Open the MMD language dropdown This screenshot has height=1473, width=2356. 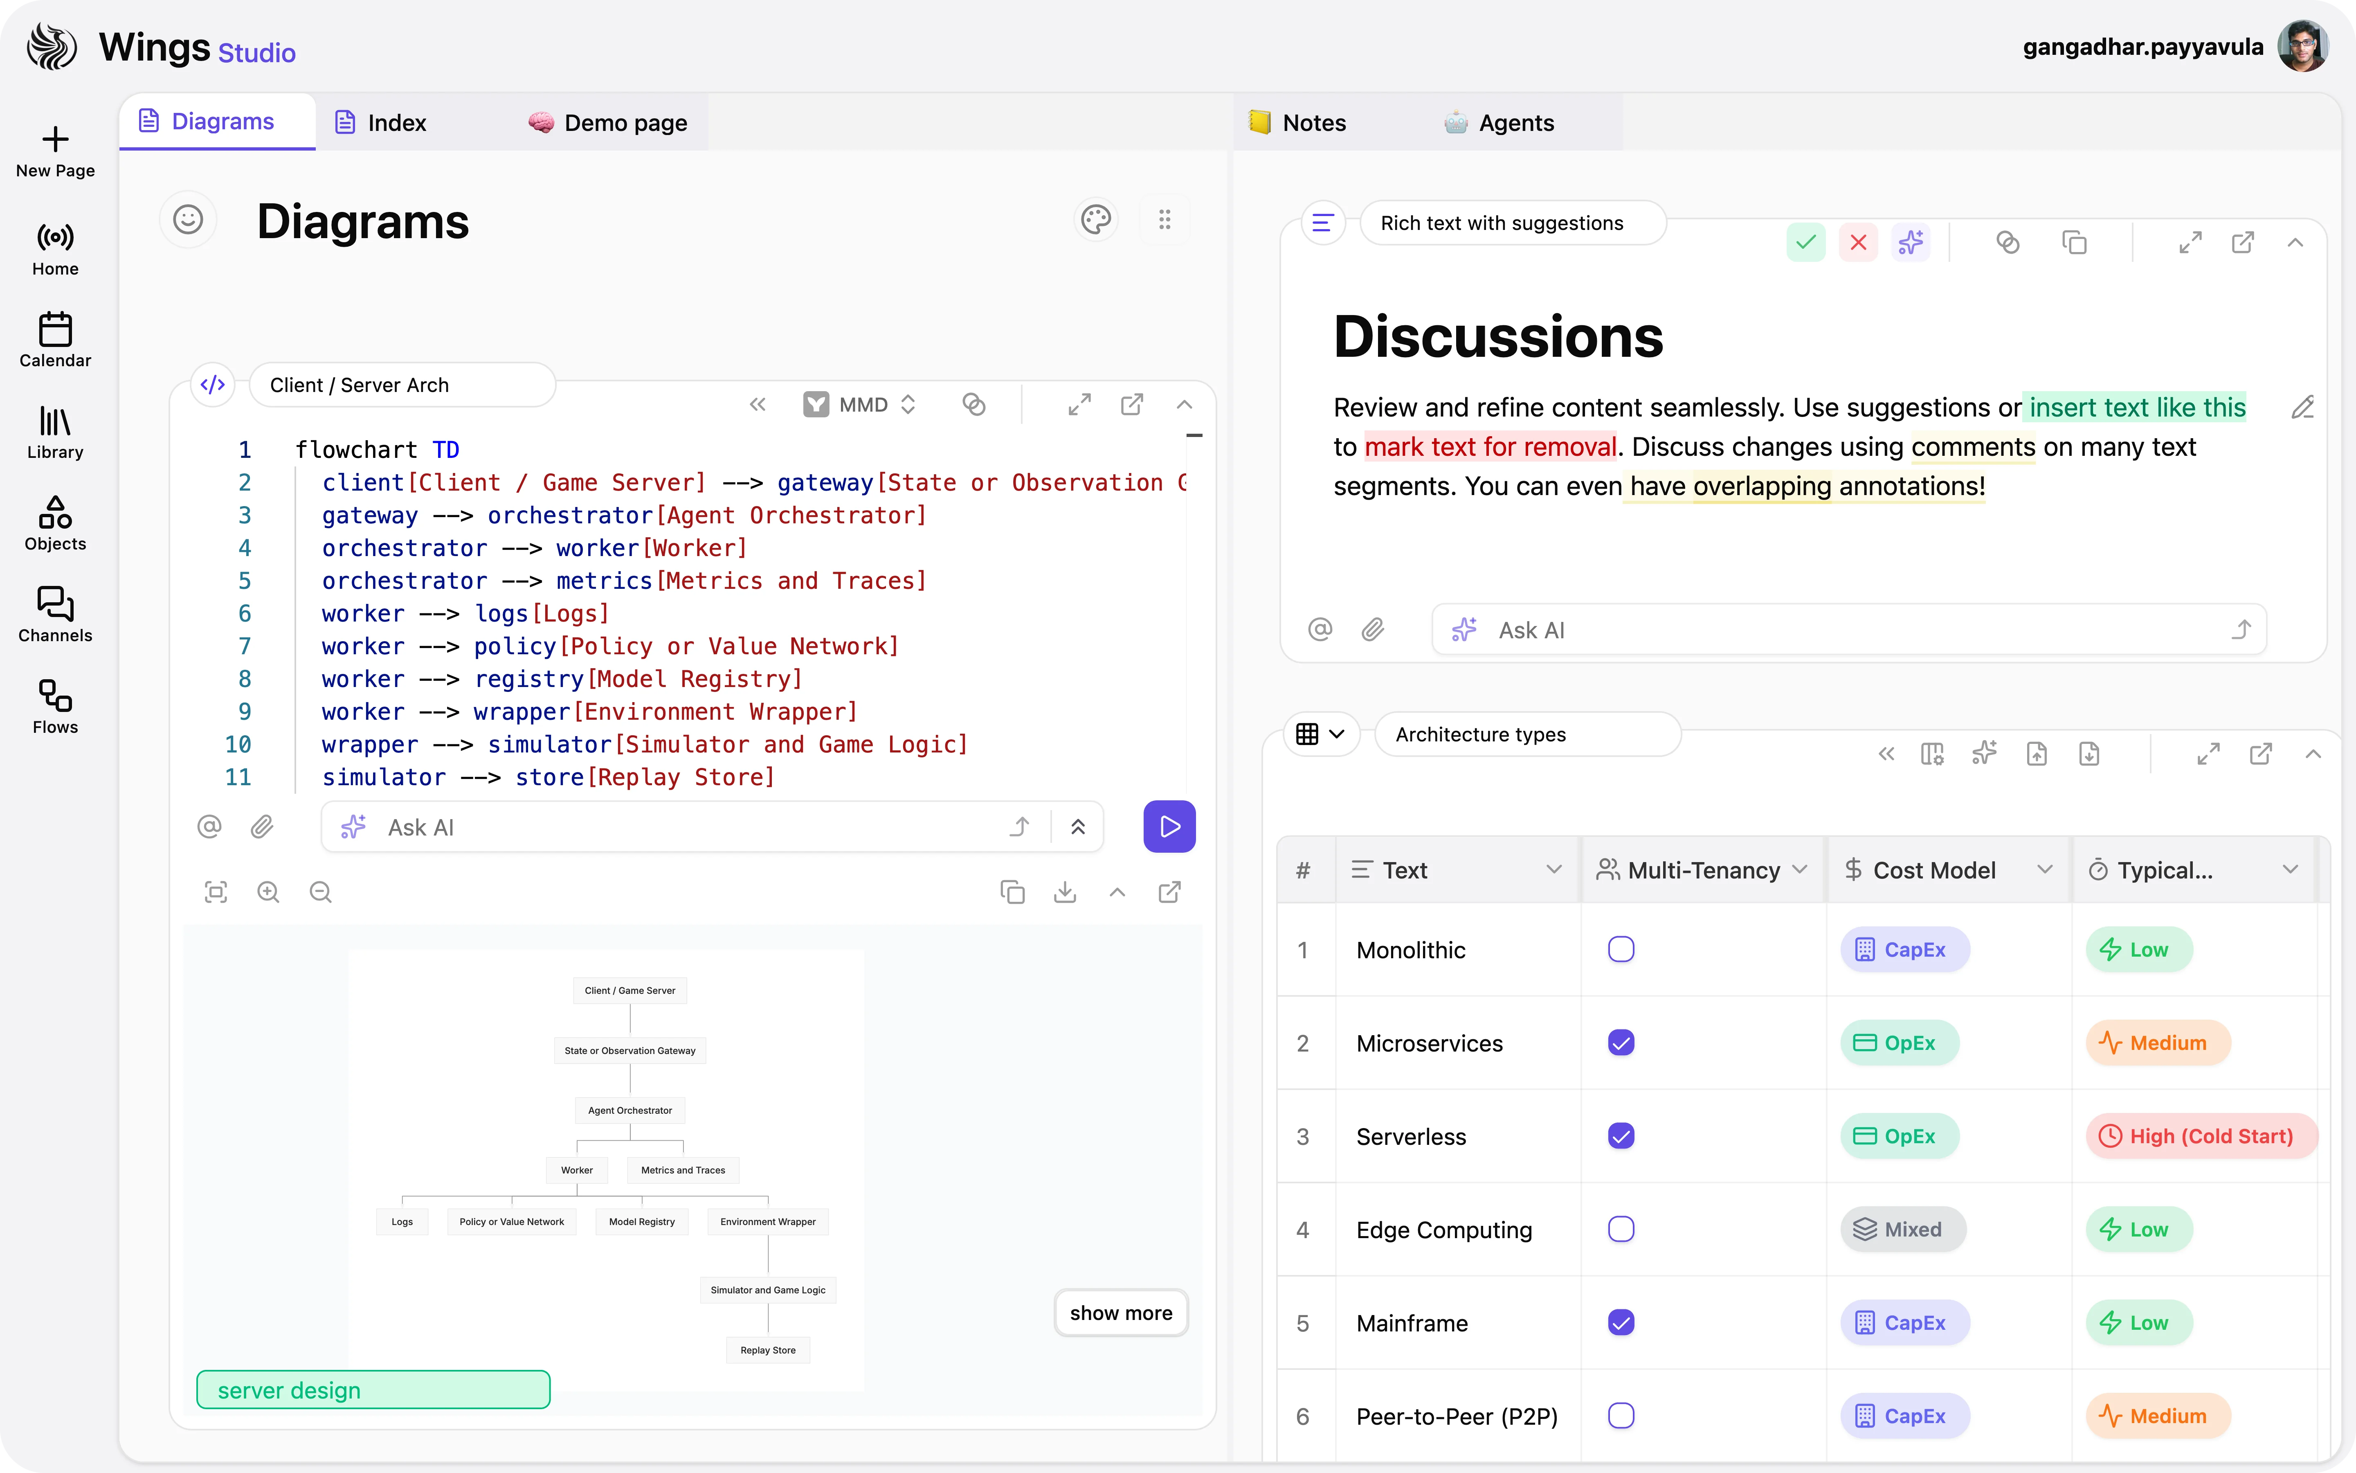point(861,404)
